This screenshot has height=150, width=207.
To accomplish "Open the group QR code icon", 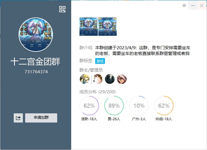I will pyautogui.click(x=62, y=9).
